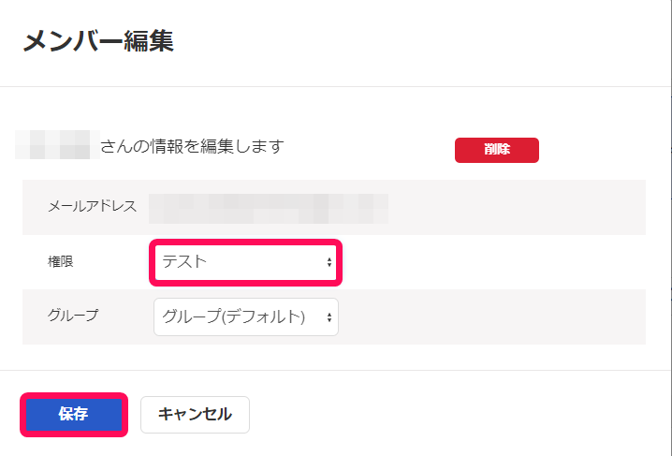Click the メンバー編集 heading
This screenshot has width=672, height=456.
[98, 41]
